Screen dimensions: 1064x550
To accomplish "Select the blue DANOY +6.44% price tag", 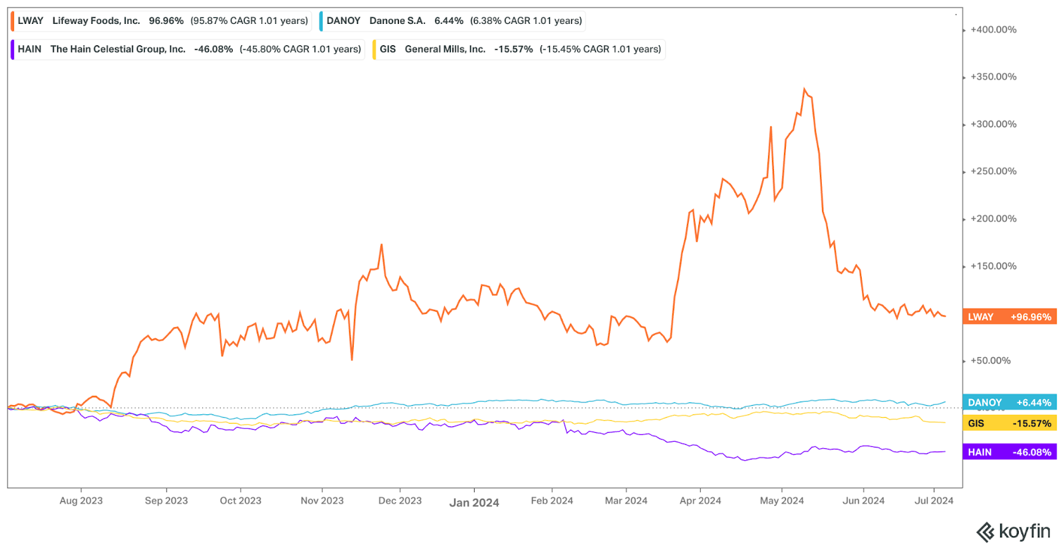I will [x=1009, y=402].
